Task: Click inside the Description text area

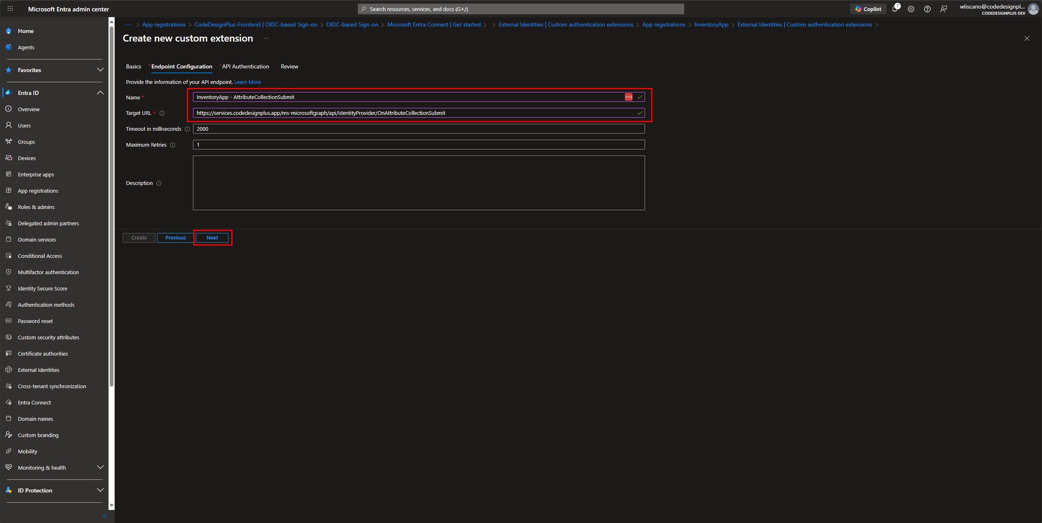Action: [x=419, y=183]
